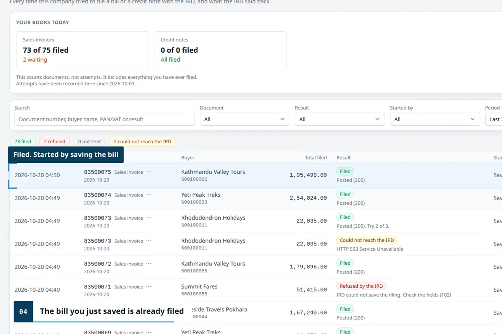The image size is (502, 334).
Task: Click the amount 1,67,240.00
Action: 308,313
